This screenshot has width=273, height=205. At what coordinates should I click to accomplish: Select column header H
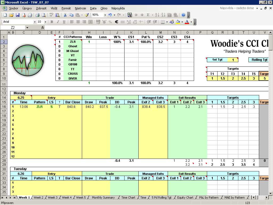tap(89, 32)
